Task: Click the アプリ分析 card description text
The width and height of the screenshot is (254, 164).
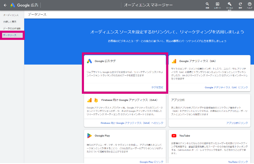Action: pos(209,111)
